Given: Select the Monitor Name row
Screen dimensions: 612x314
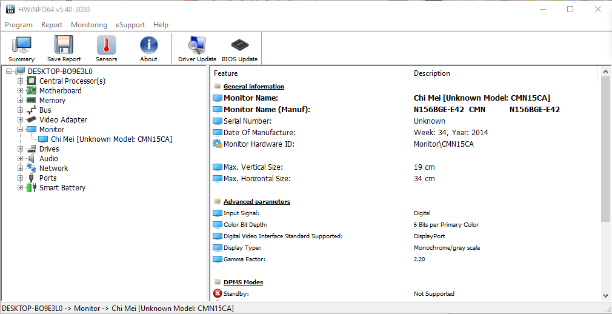Looking at the screenshot, I should [x=404, y=98].
